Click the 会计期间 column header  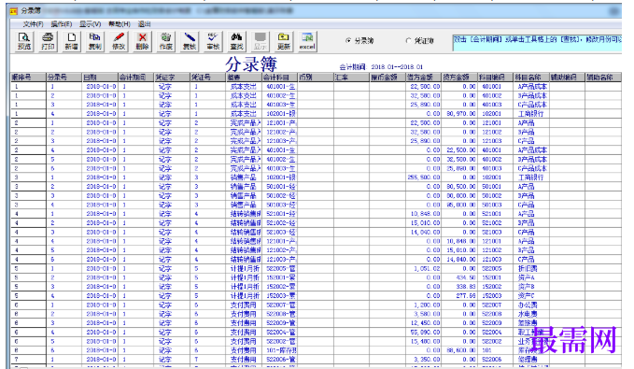(x=136, y=78)
